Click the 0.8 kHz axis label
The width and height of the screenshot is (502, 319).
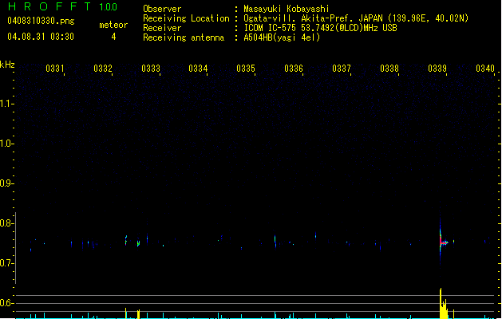tap(6, 223)
